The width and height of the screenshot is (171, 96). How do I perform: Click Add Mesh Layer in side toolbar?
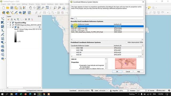[2, 27]
